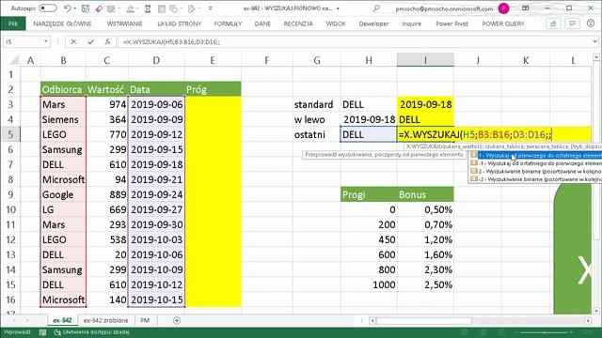Click the Share icon button
This screenshot has width=602, height=338.
coord(553,23)
